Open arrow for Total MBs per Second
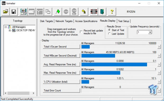The height and width of the screenshot is (101, 164). pos(159,56)
